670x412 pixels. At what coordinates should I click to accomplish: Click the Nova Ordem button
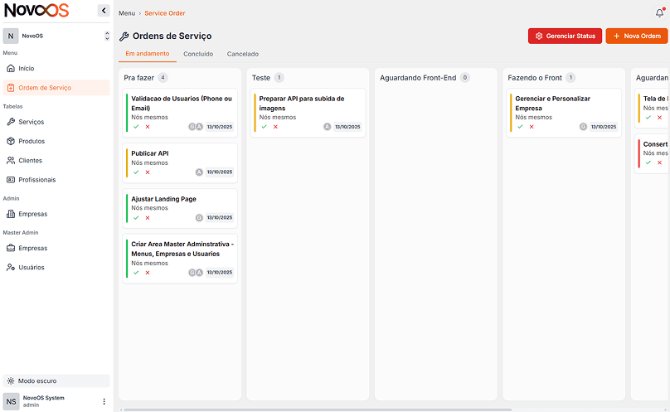pyautogui.click(x=636, y=36)
